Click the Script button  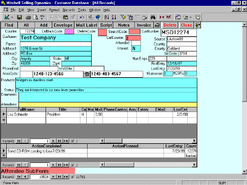pos(106,25)
